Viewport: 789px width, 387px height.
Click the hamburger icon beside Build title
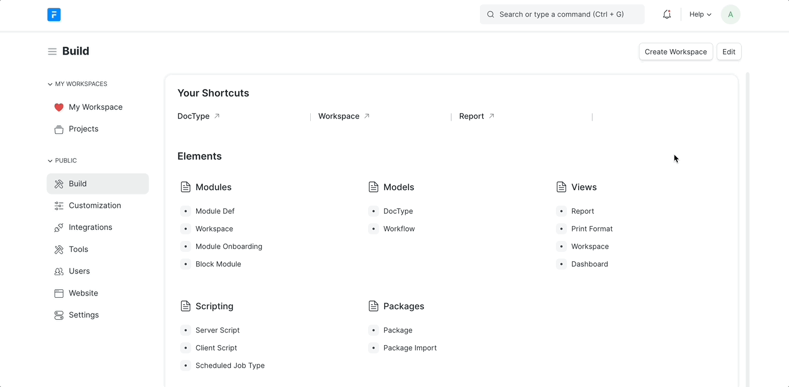52,51
